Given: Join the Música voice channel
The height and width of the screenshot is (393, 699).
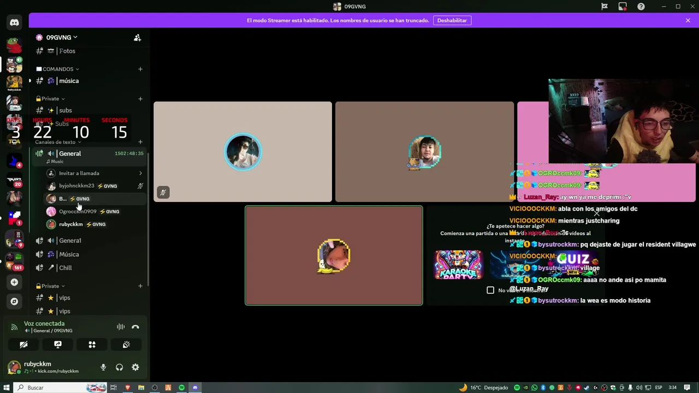Looking at the screenshot, I should [88, 254].
